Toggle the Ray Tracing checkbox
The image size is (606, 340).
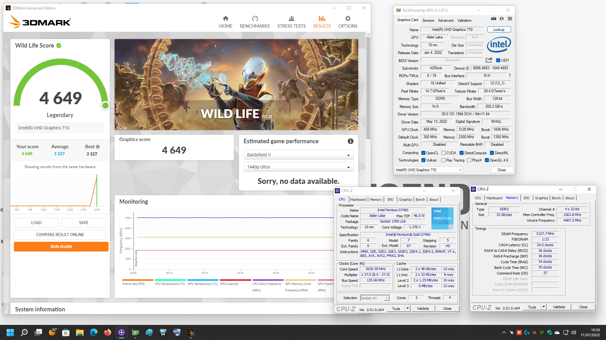443,160
